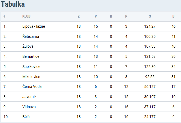This screenshot has height=123, width=181.
Task: Sort by the Z column header
Action: [78, 16]
